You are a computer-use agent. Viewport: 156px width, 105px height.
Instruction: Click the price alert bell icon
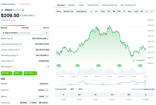point(47,33)
